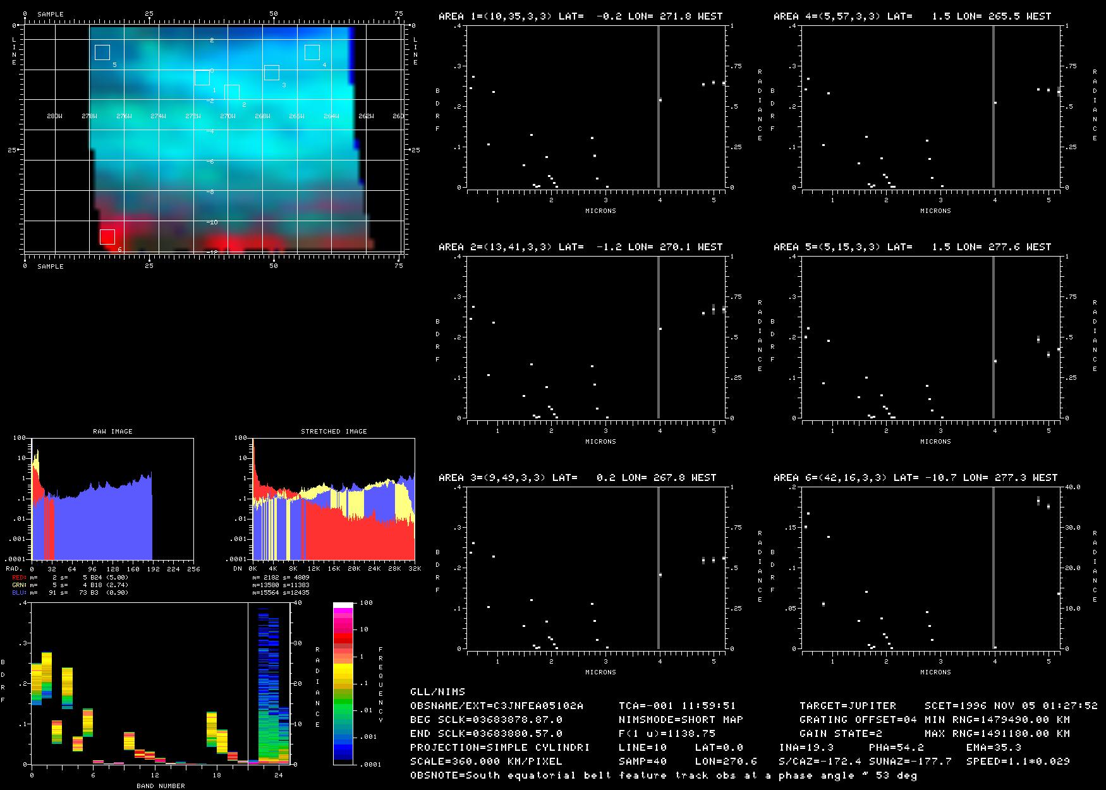Click the raw image histogram plot
1106x790 pixels.
pos(112,499)
